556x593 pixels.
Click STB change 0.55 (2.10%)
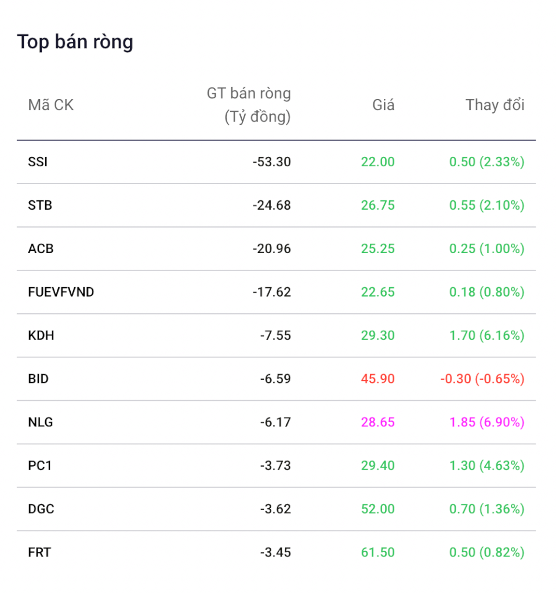[486, 206]
